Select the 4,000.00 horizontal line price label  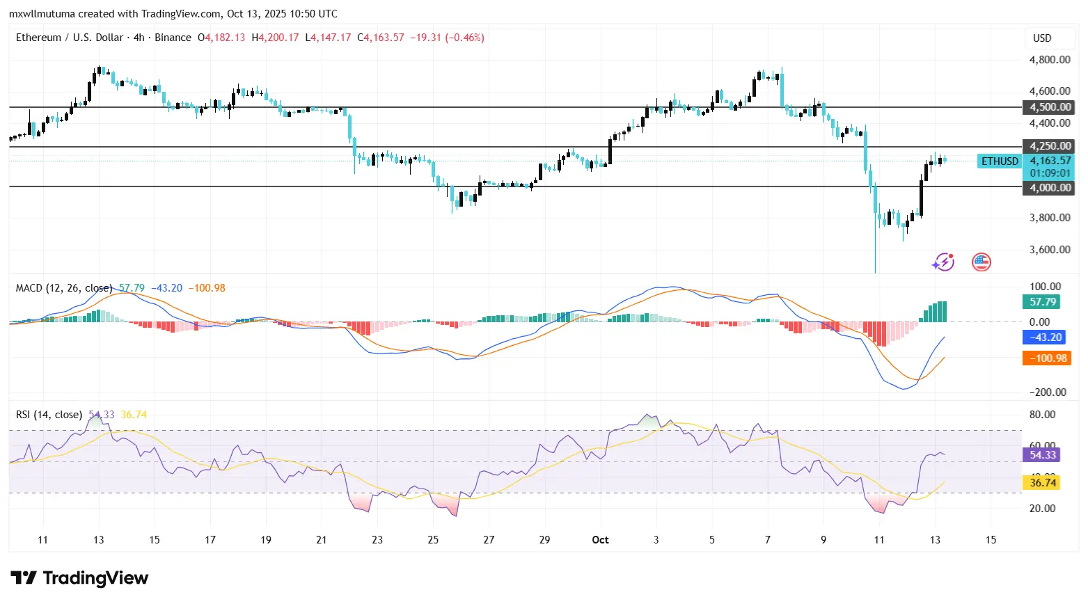[x=1050, y=188]
